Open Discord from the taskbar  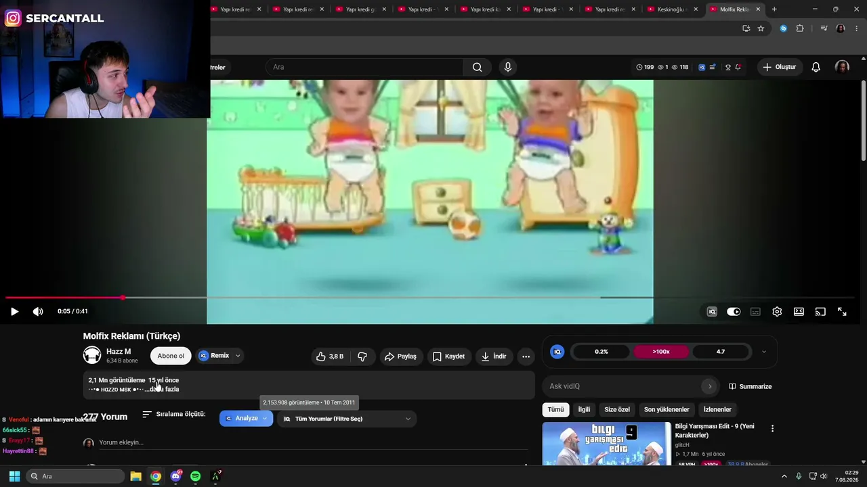tap(176, 476)
